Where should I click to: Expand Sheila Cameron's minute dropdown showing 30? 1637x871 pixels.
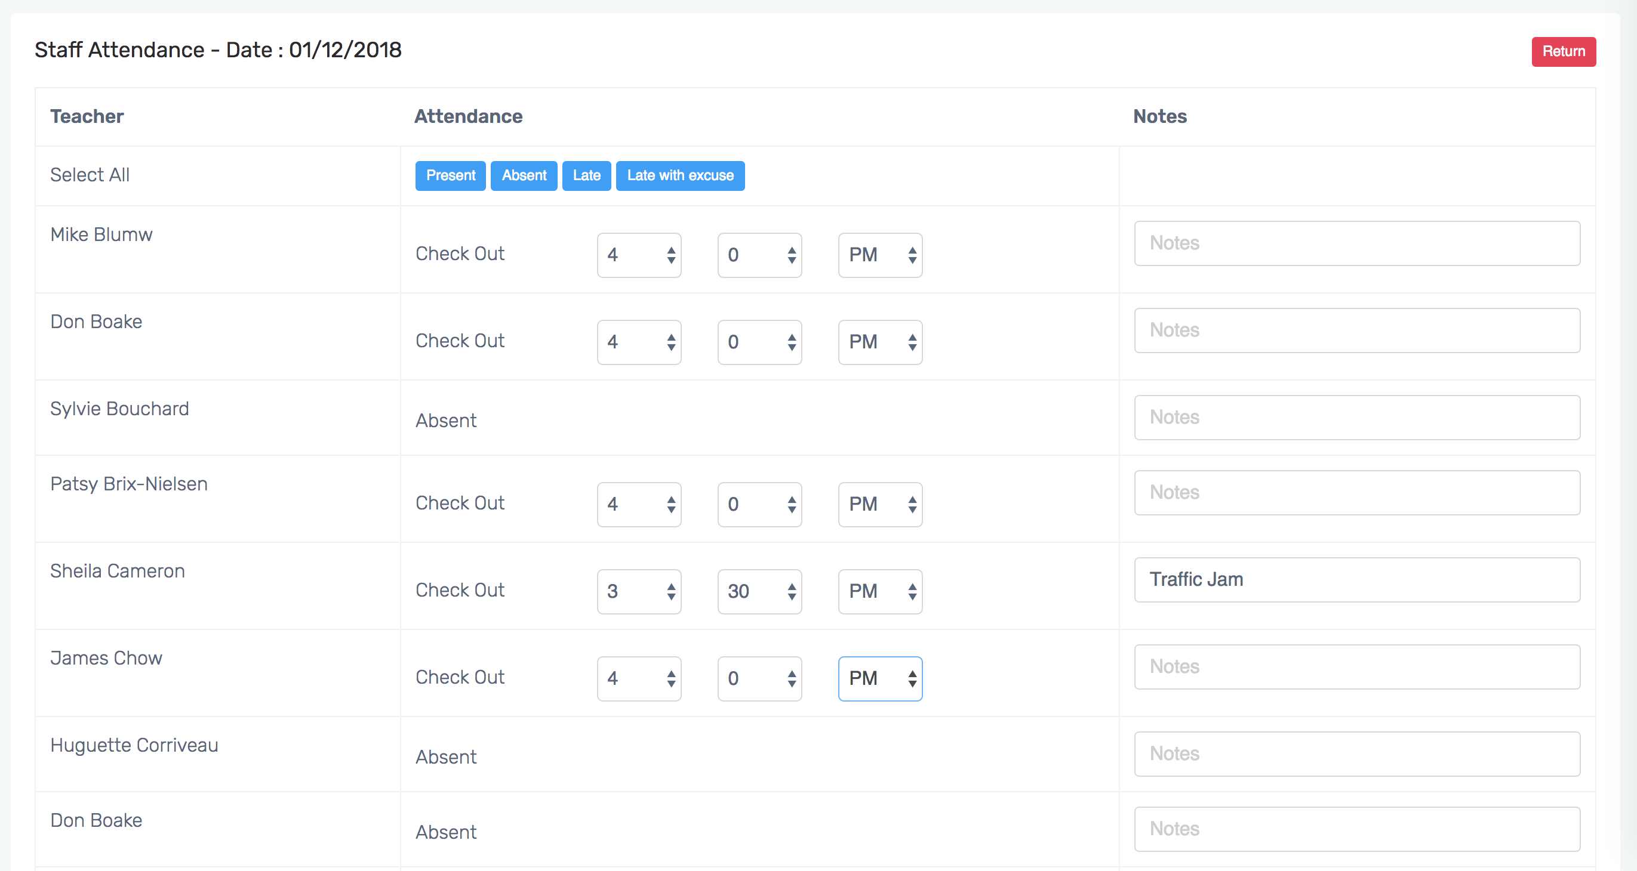pos(759,592)
